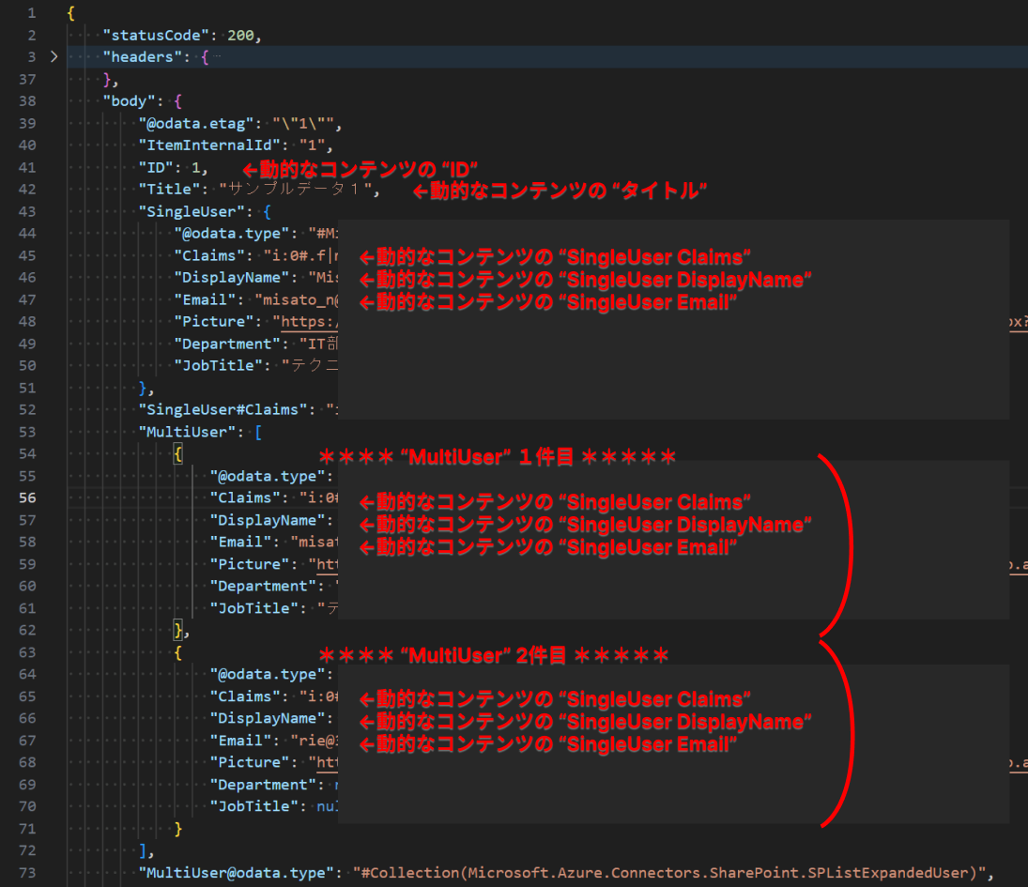1028x887 pixels.
Task: Click "DisplayName" key on line 66
Action: [x=268, y=718]
